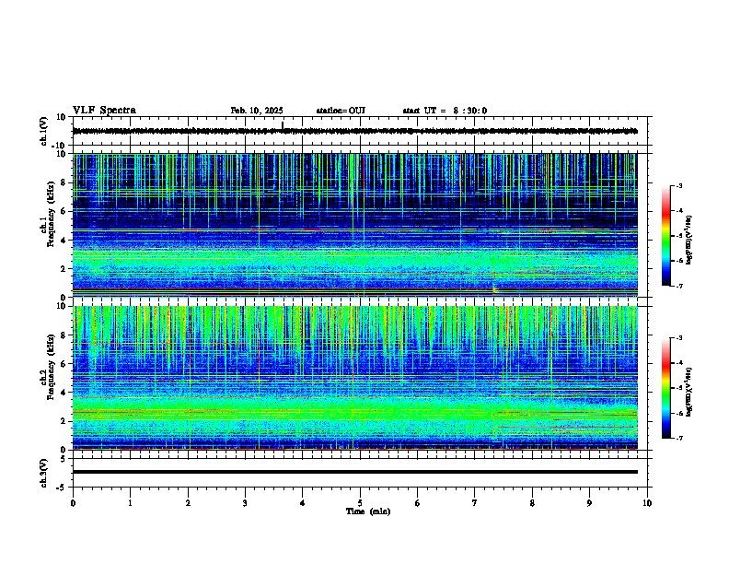729x564 pixels.
Task: Click the log(PSD) label beside ch.2 colorbar
Action: click(x=688, y=392)
